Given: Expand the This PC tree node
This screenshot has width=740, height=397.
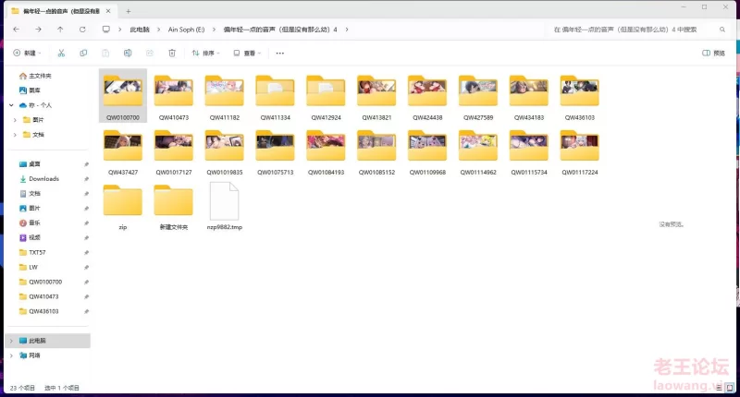Looking at the screenshot, I should coord(11,341).
